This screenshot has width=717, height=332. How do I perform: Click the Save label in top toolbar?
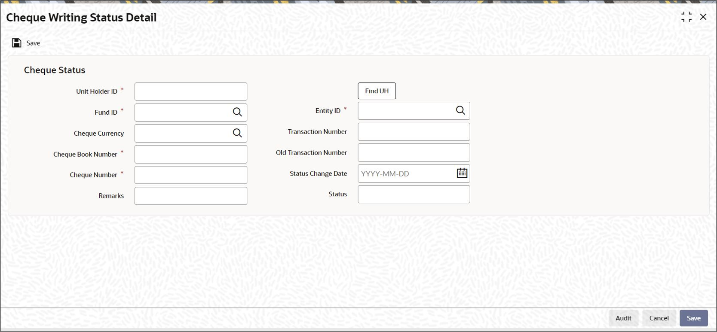coord(33,43)
